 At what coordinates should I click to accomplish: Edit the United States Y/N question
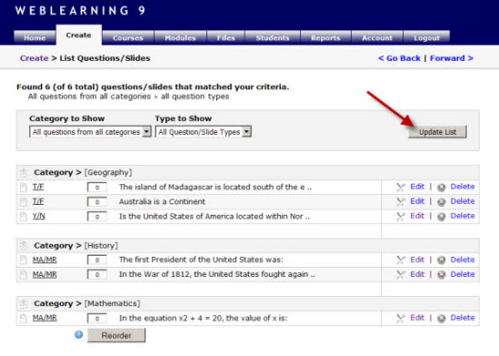tap(417, 216)
